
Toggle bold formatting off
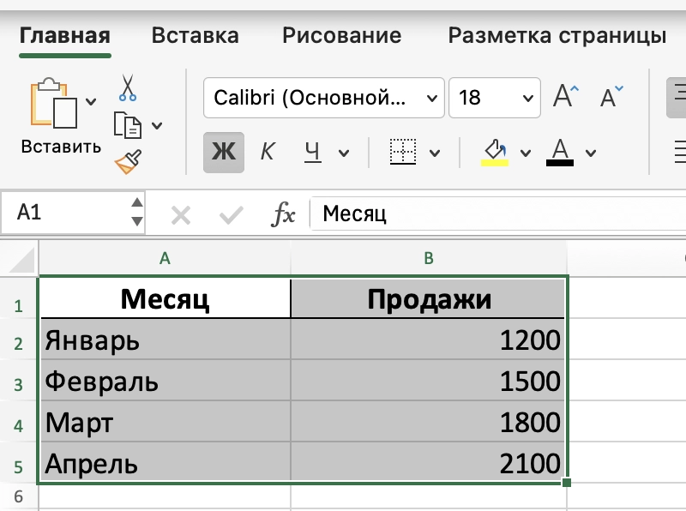(223, 152)
